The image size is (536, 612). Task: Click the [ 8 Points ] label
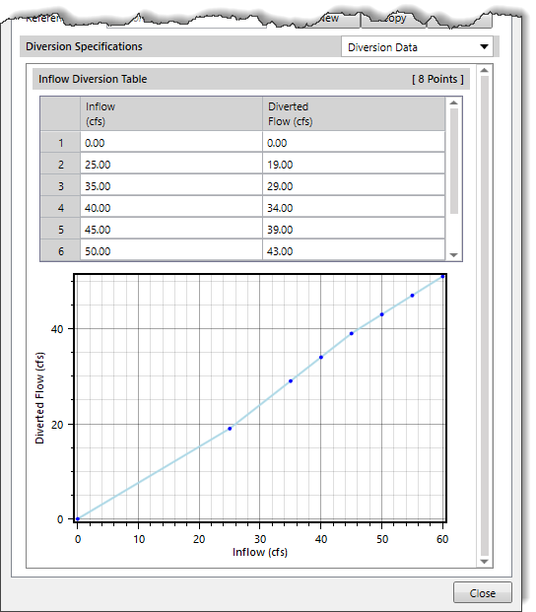pyautogui.click(x=437, y=79)
